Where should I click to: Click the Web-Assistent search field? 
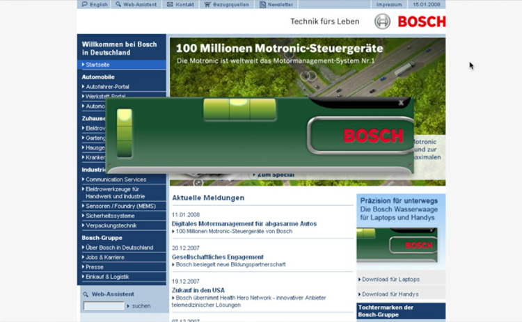(104, 306)
